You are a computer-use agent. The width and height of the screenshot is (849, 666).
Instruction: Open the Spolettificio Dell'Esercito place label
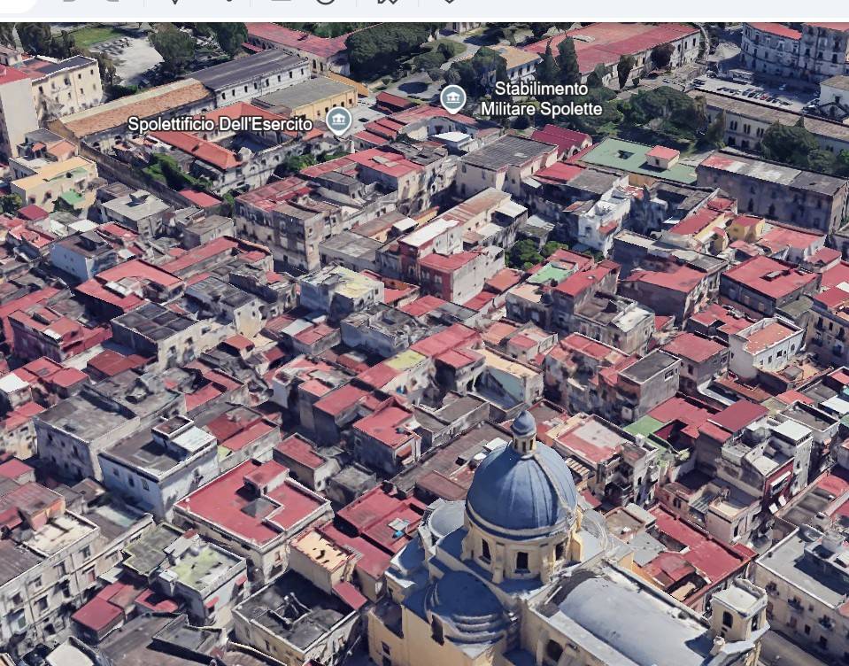point(220,125)
